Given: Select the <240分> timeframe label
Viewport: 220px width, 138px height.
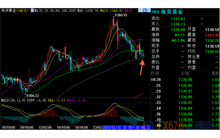Looking at the screenshot, I should pos(22,11).
